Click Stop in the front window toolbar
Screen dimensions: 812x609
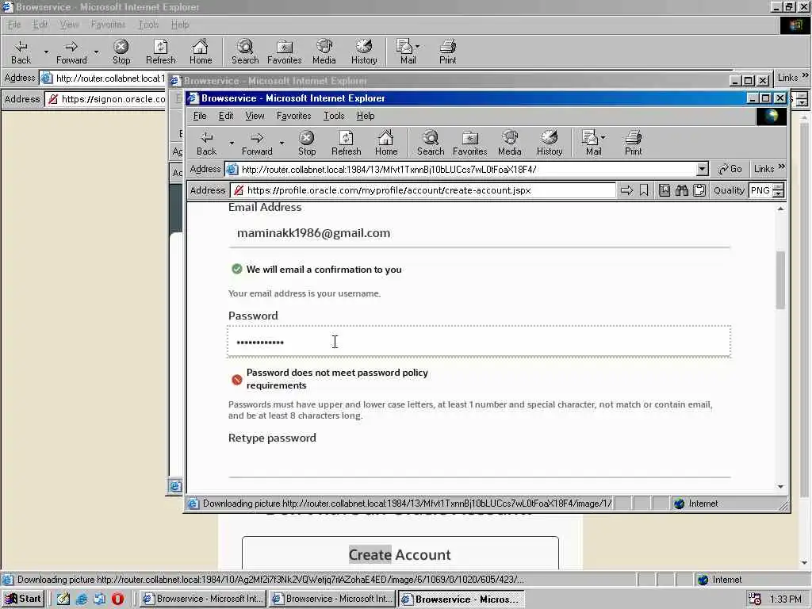tap(307, 143)
